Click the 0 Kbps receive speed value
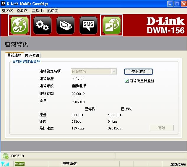Image resolution: width=187 pixels, height=167 pixels. [113, 121]
